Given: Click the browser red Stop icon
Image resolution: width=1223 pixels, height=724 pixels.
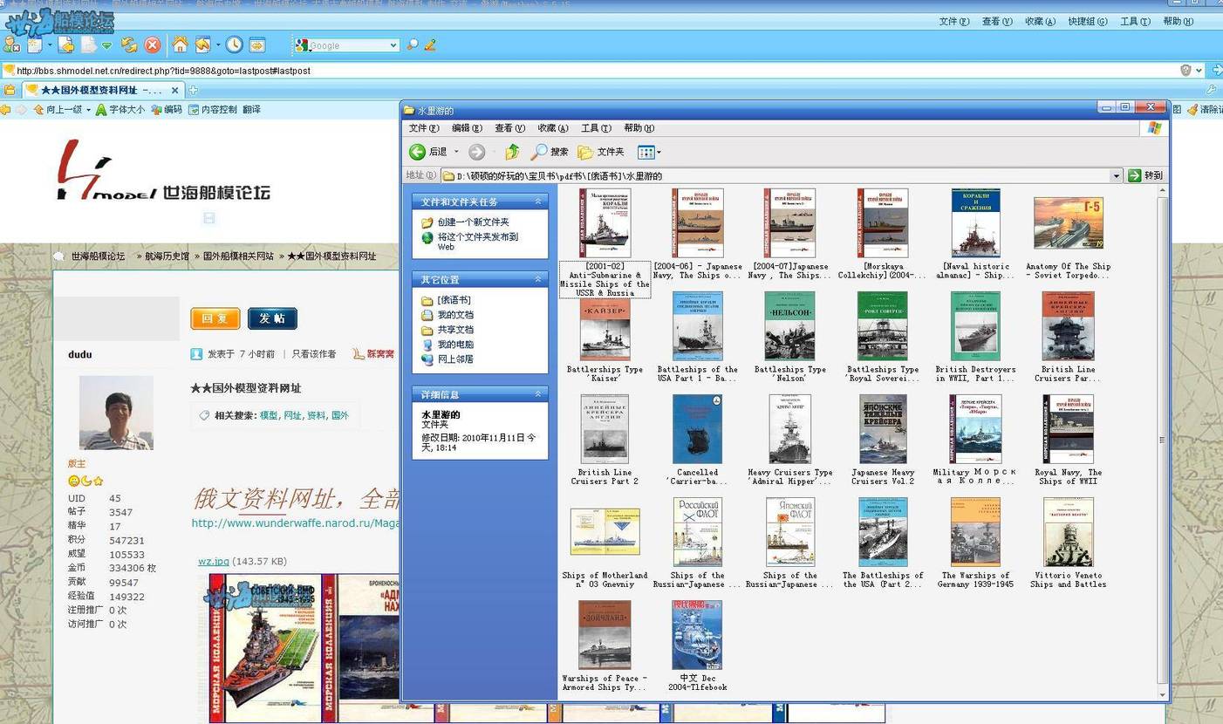Looking at the screenshot, I should pyautogui.click(x=153, y=44).
